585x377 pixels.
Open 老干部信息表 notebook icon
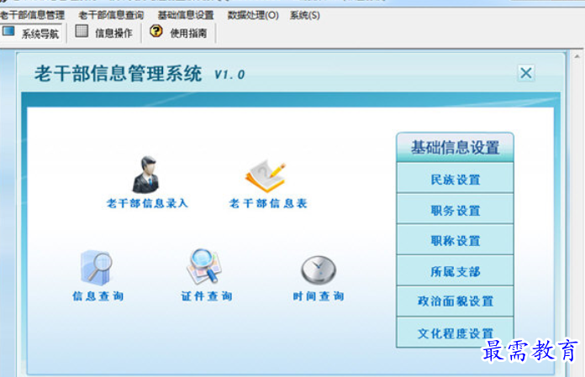(266, 175)
